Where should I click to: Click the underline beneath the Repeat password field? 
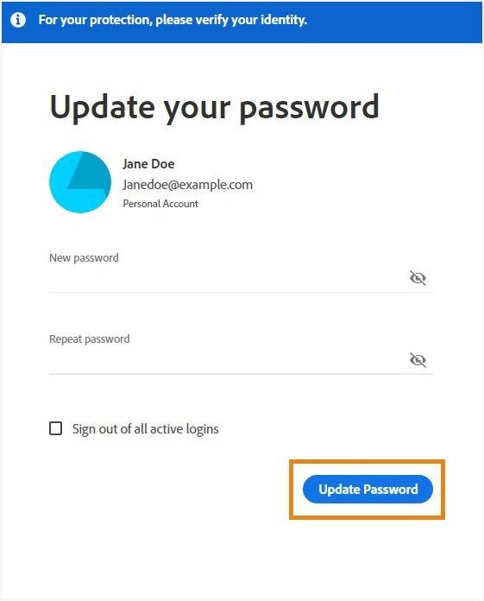click(241, 374)
